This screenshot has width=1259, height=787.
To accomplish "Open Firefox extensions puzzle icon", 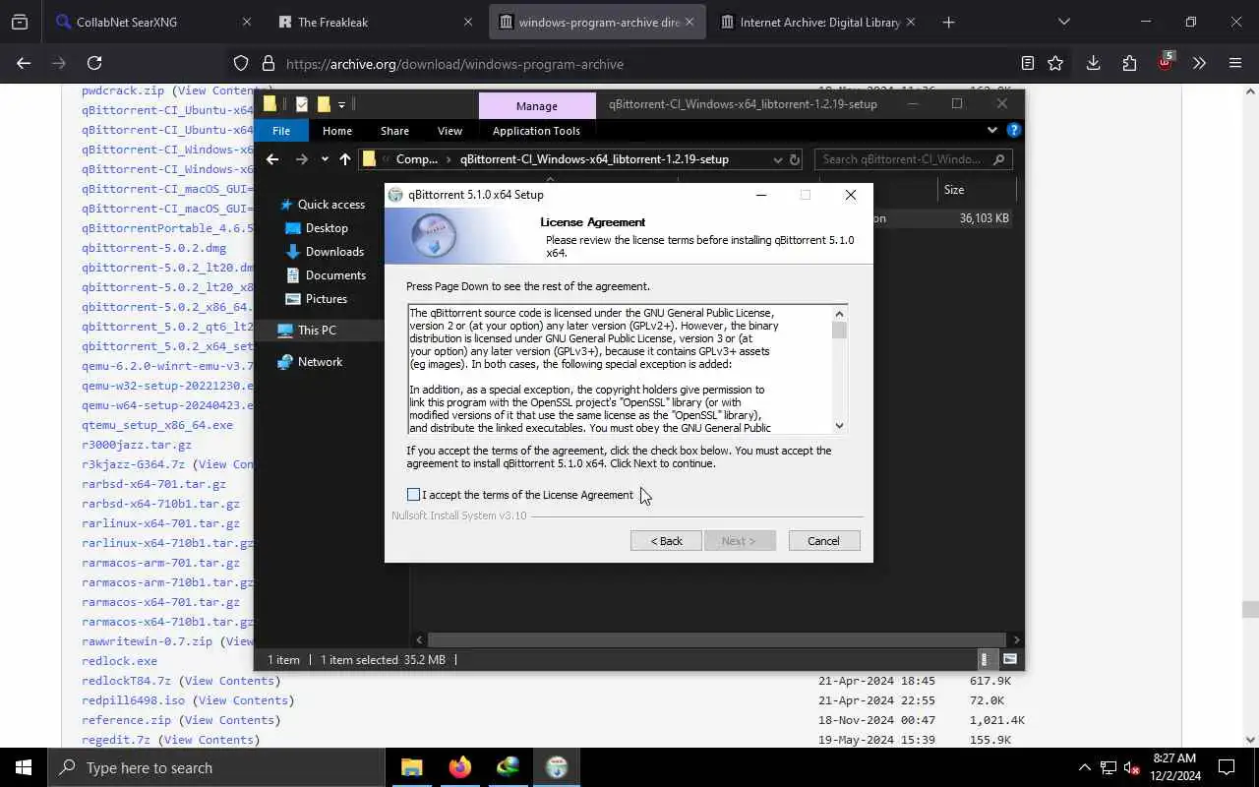I will pyautogui.click(x=1129, y=63).
